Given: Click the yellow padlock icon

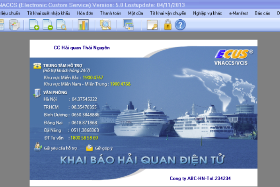Looking at the screenshot, I should point(167,25).
